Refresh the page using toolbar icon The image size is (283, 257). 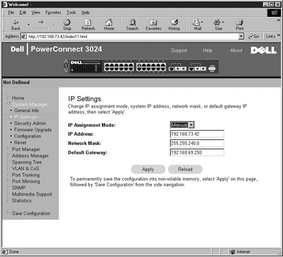pos(88,22)
